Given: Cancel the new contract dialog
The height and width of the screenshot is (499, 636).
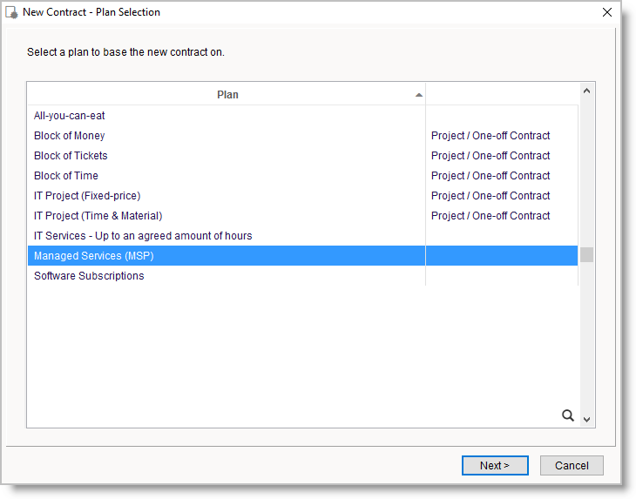Looking at the screenshot, I should [571, 465].
